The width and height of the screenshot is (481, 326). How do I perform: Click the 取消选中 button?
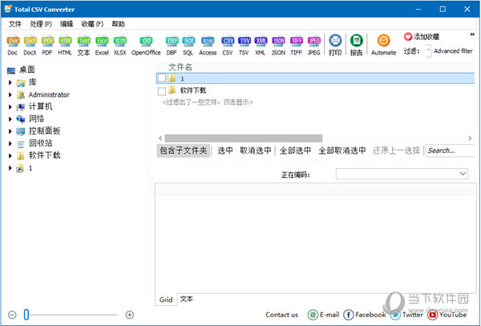point(256,151)
